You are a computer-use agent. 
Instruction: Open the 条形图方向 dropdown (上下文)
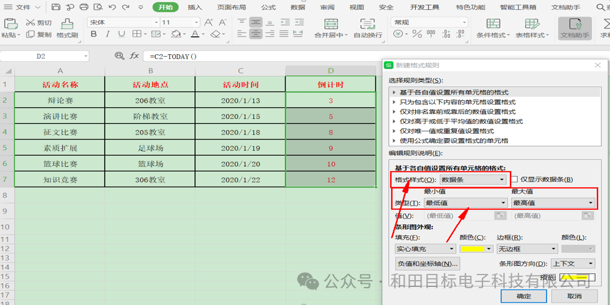[x=573, y=264]
